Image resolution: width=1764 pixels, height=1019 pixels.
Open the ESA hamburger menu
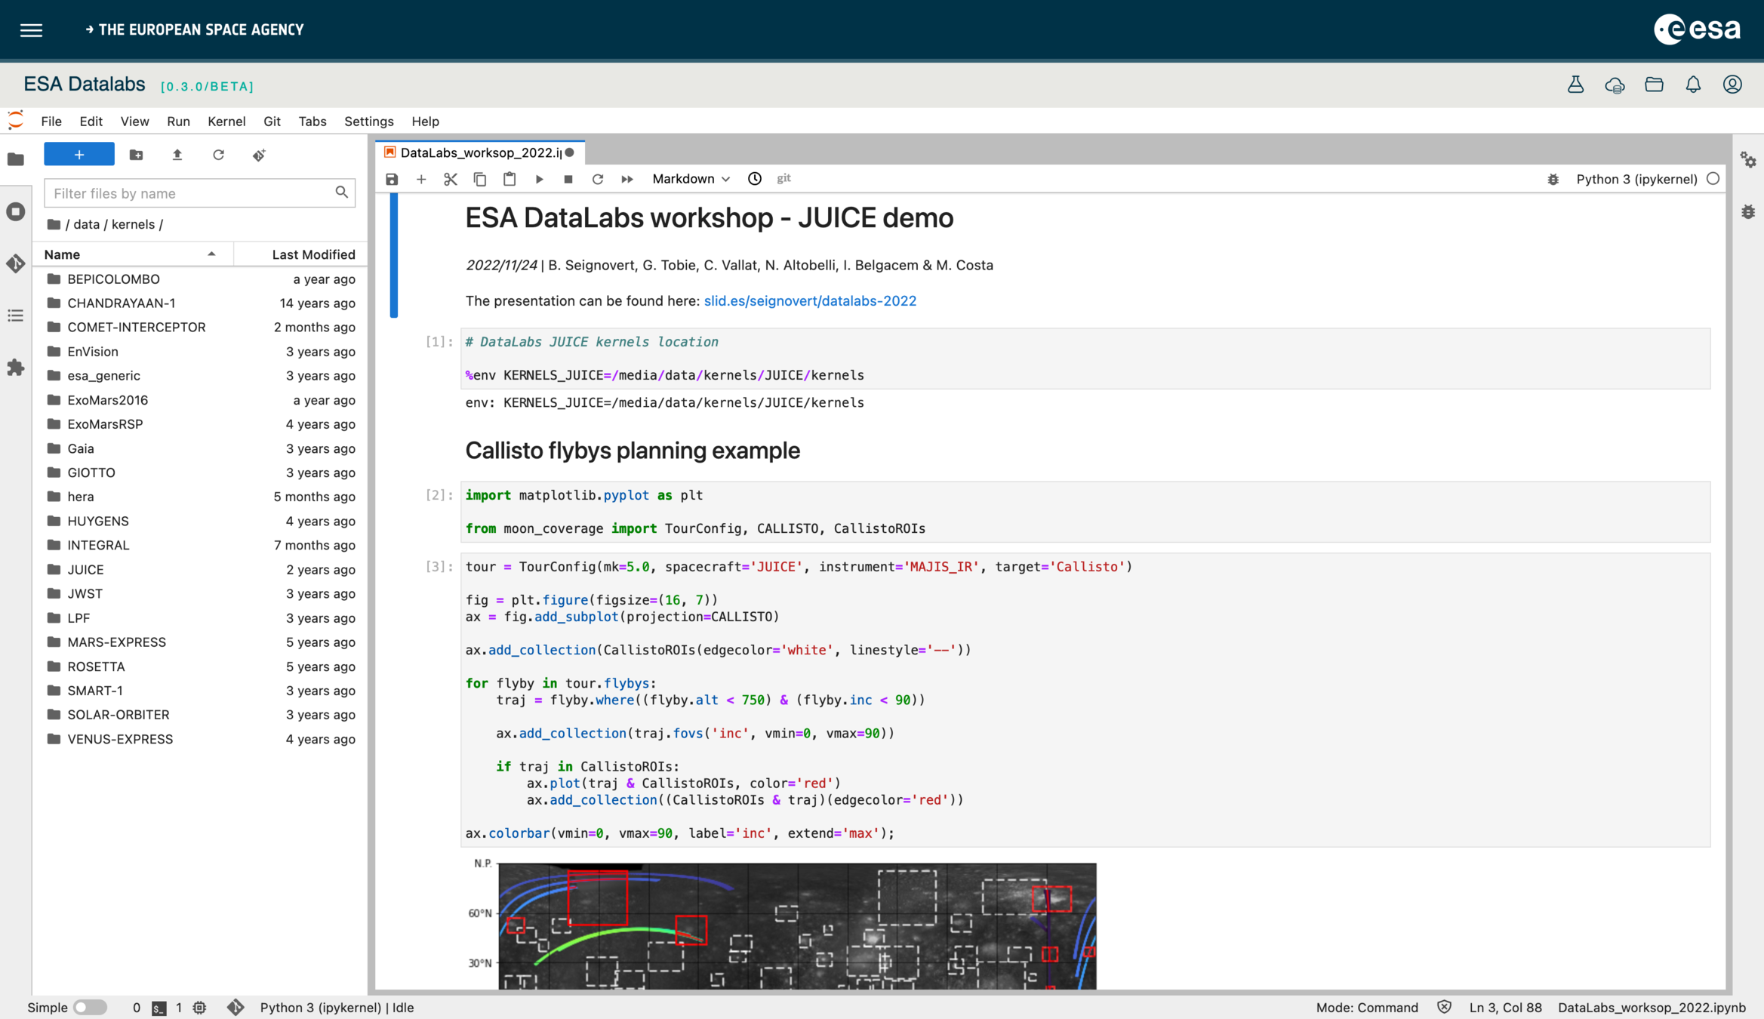click(x=31, y=29)
